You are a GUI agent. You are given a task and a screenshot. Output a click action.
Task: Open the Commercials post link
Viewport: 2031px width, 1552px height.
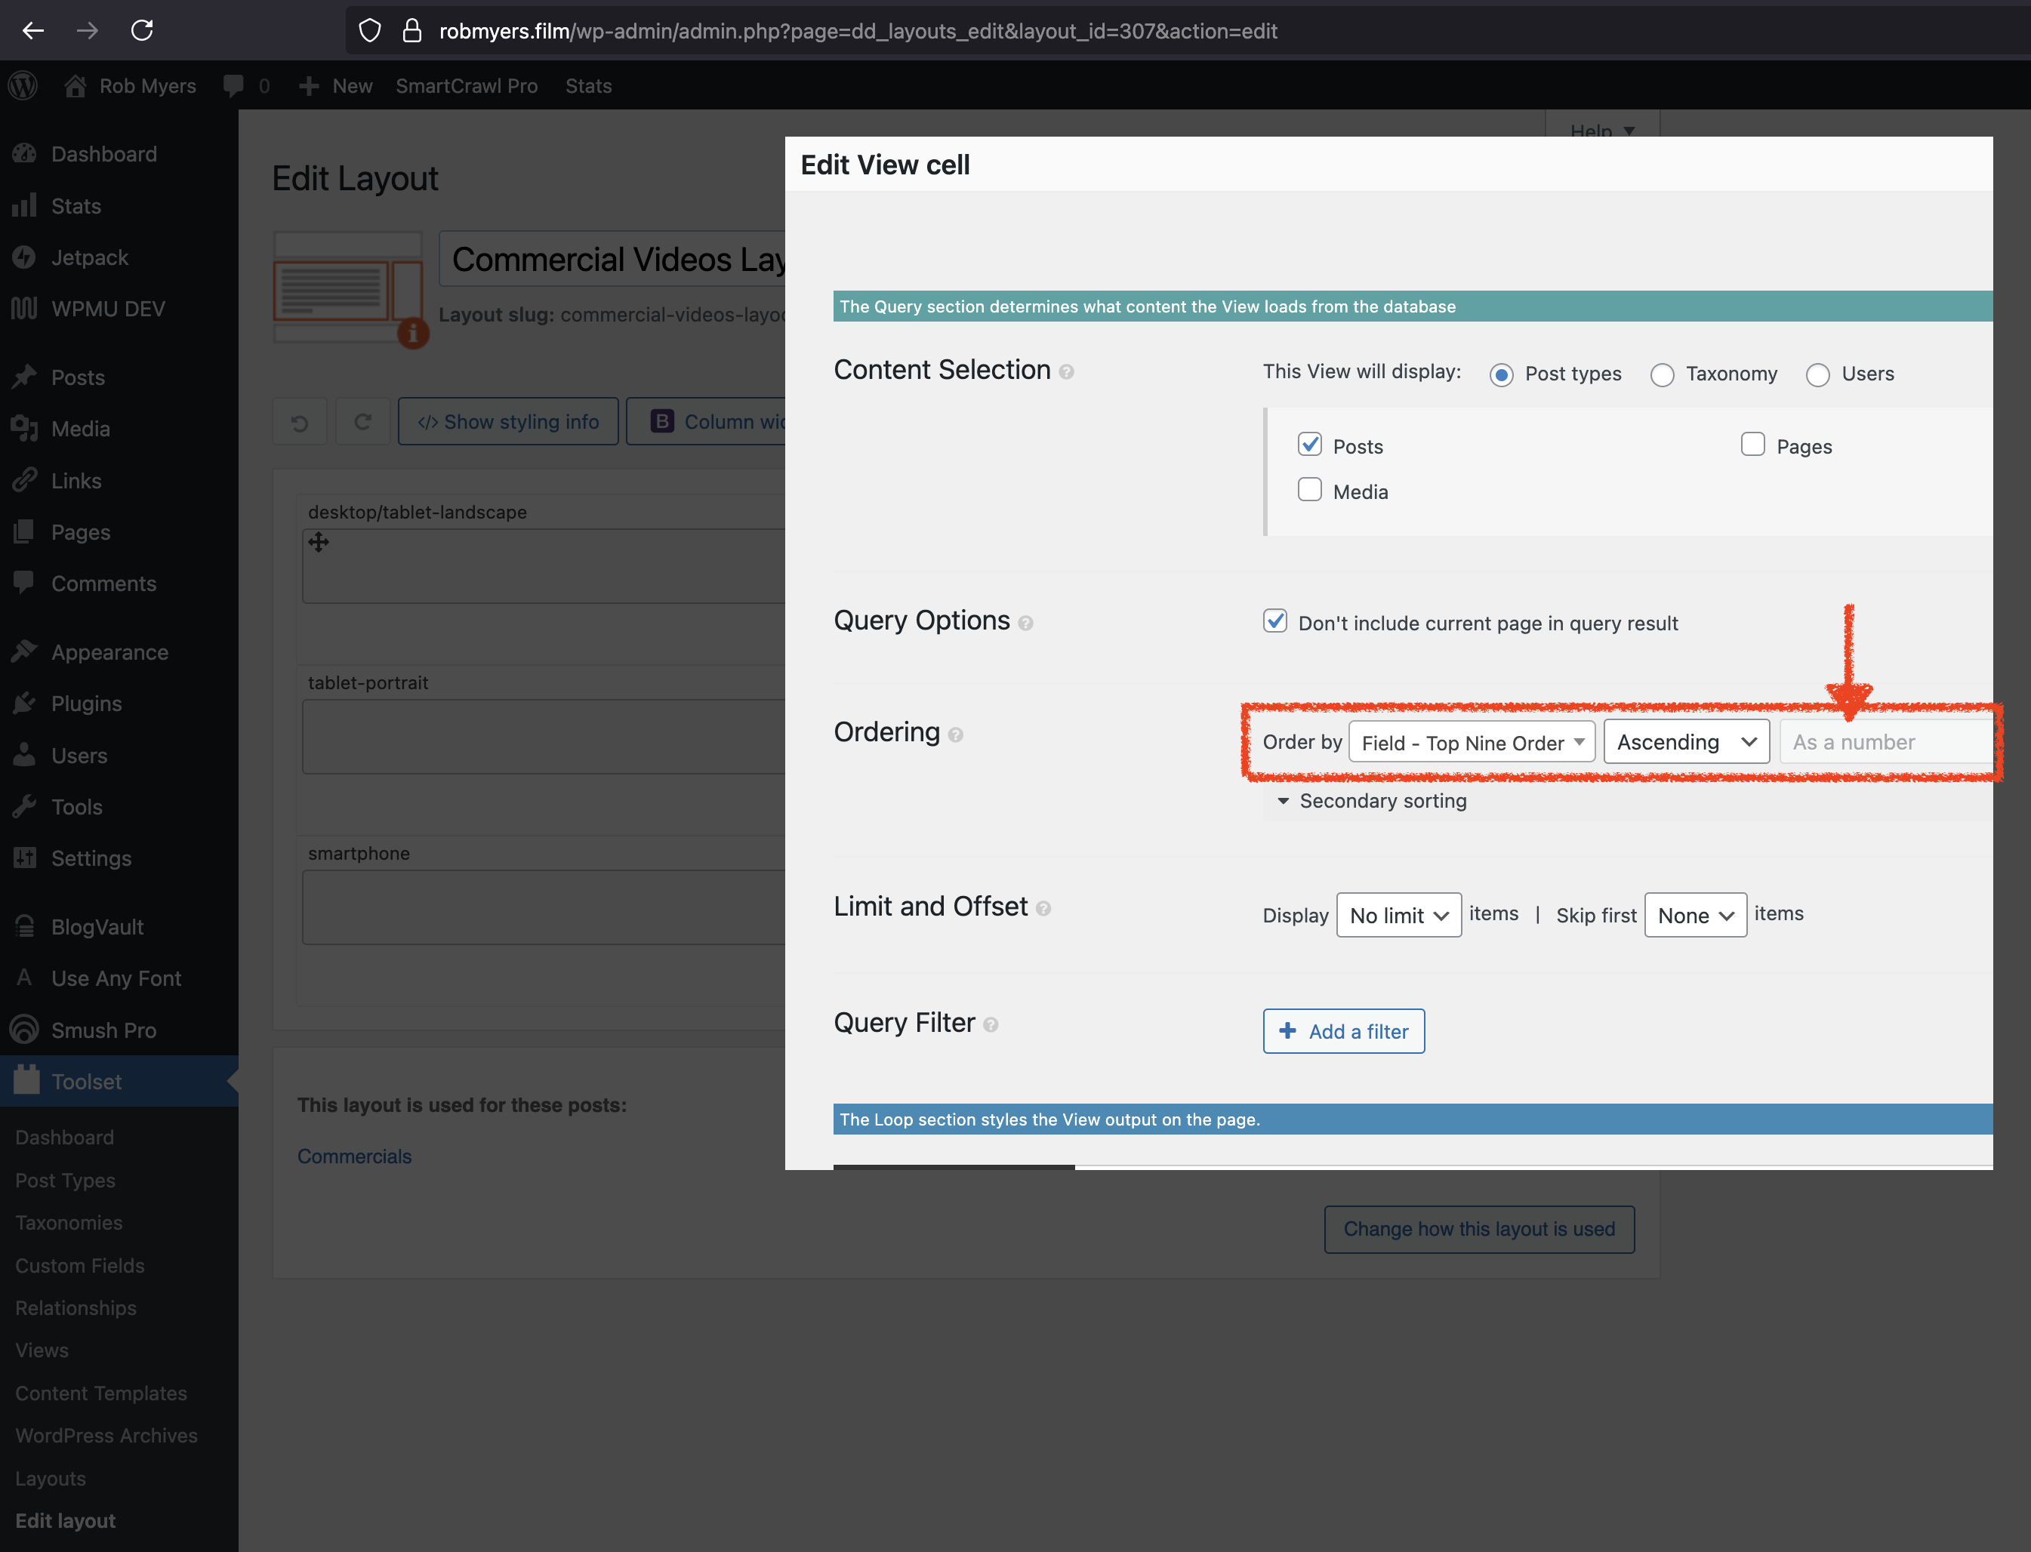click(354, 1156)
